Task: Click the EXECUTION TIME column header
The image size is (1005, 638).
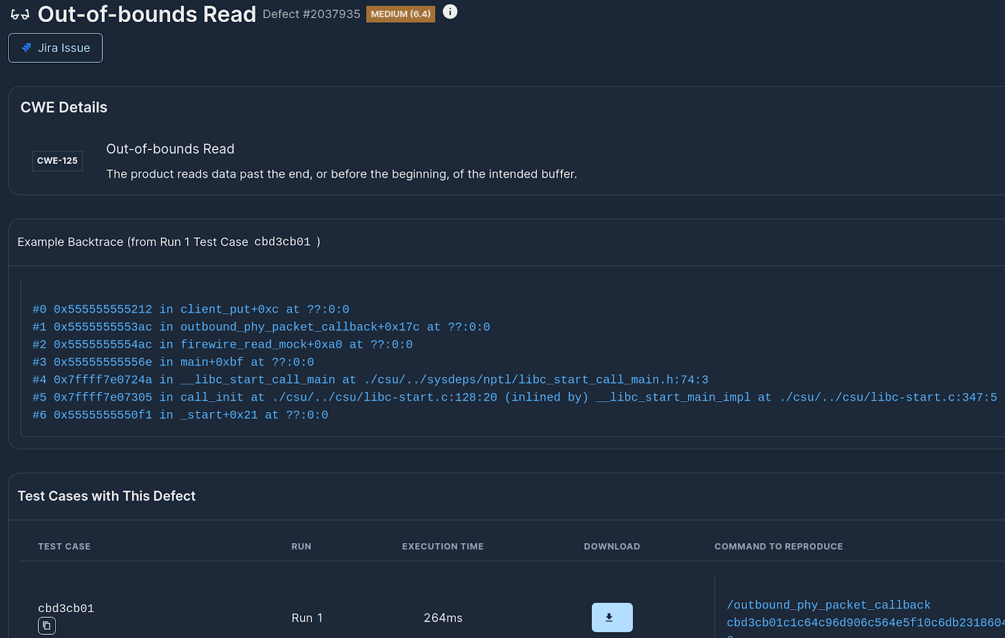Action: [x=443, y=546]
